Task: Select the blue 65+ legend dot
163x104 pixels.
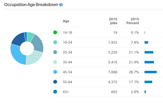Action: (55, 92)
